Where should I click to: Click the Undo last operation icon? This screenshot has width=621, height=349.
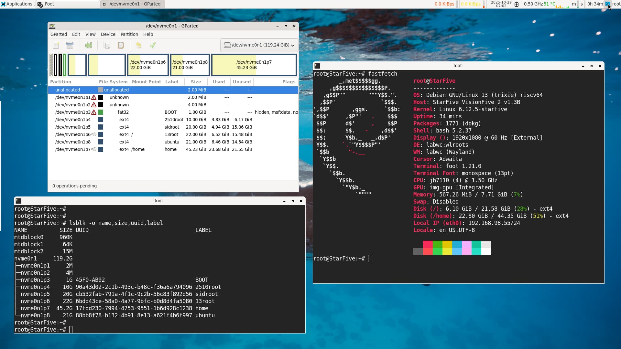pyautogui.click(x=138, y=45)
